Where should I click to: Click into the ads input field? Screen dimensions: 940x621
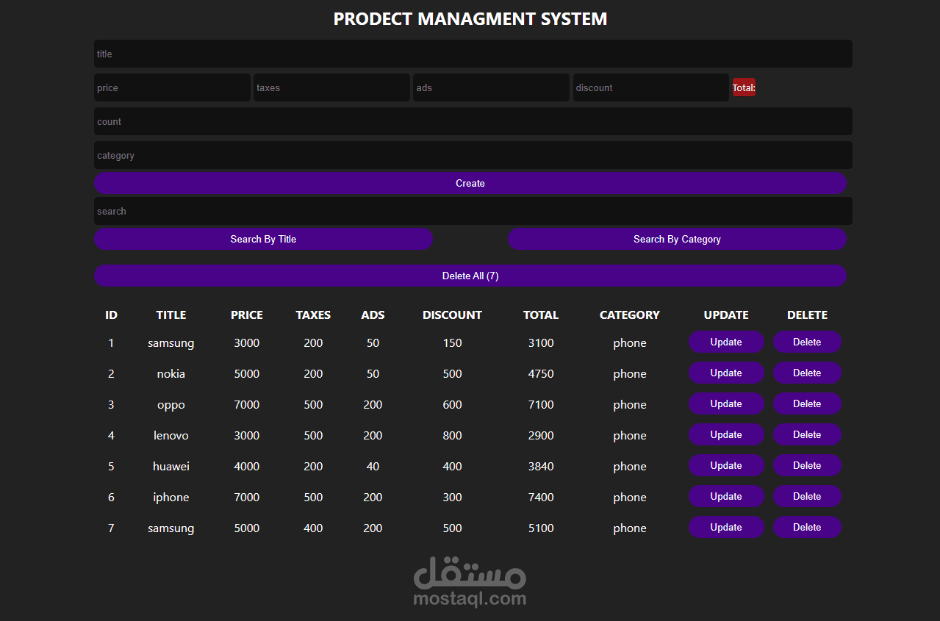[x=491, y=87]
